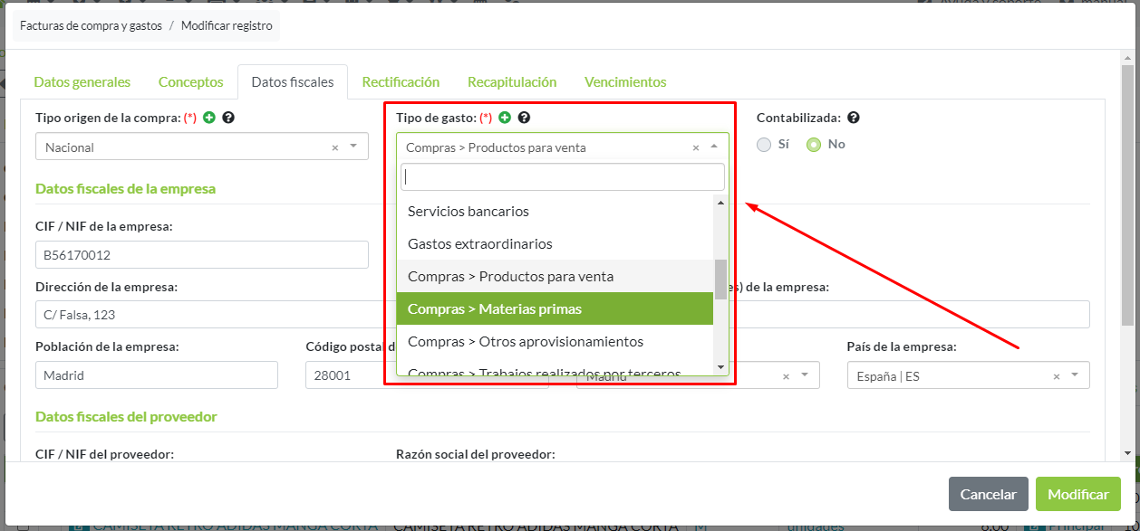
Task: Select the Sí radio for Contabilizada
Action: pos(764,145)
